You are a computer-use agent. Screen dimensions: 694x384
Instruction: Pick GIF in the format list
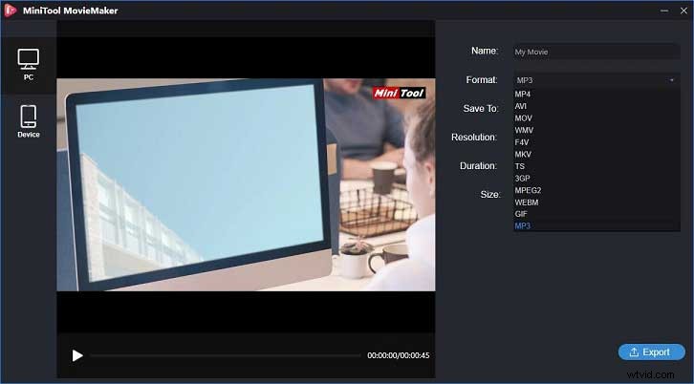coord(596,214)
